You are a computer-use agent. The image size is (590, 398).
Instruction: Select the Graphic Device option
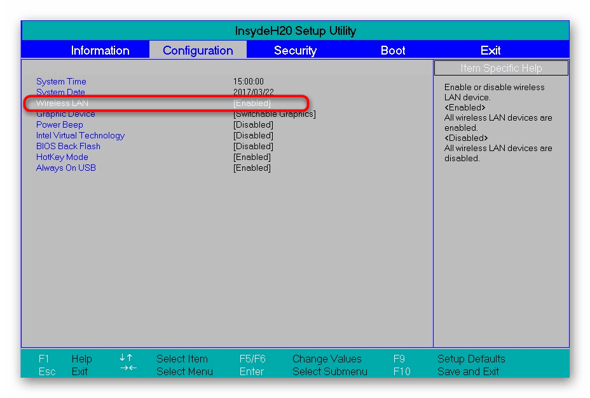point(65,114)
